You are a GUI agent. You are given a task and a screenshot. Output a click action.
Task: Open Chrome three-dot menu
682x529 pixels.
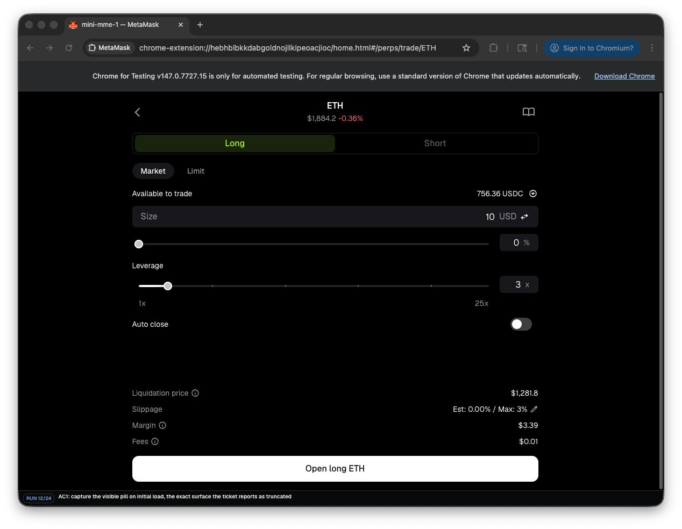tap(652, 48)
